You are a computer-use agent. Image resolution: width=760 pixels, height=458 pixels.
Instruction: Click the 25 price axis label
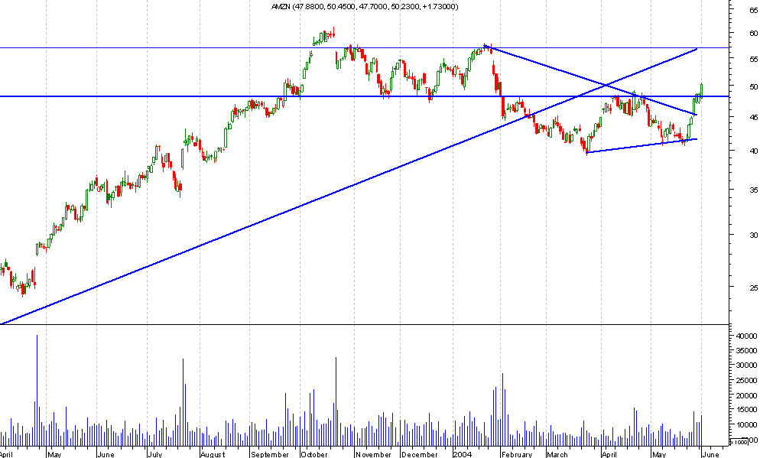(754, 288)
